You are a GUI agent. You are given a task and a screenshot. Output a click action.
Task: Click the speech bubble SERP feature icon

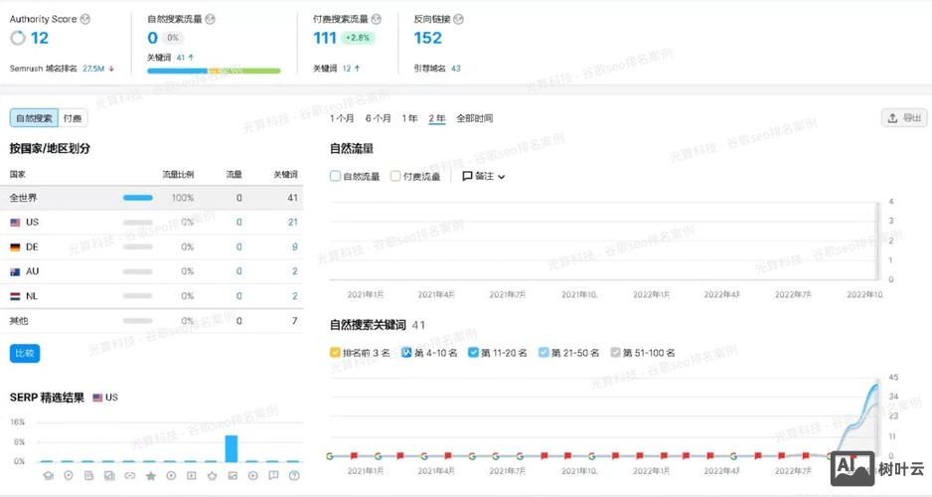point(273,475)
